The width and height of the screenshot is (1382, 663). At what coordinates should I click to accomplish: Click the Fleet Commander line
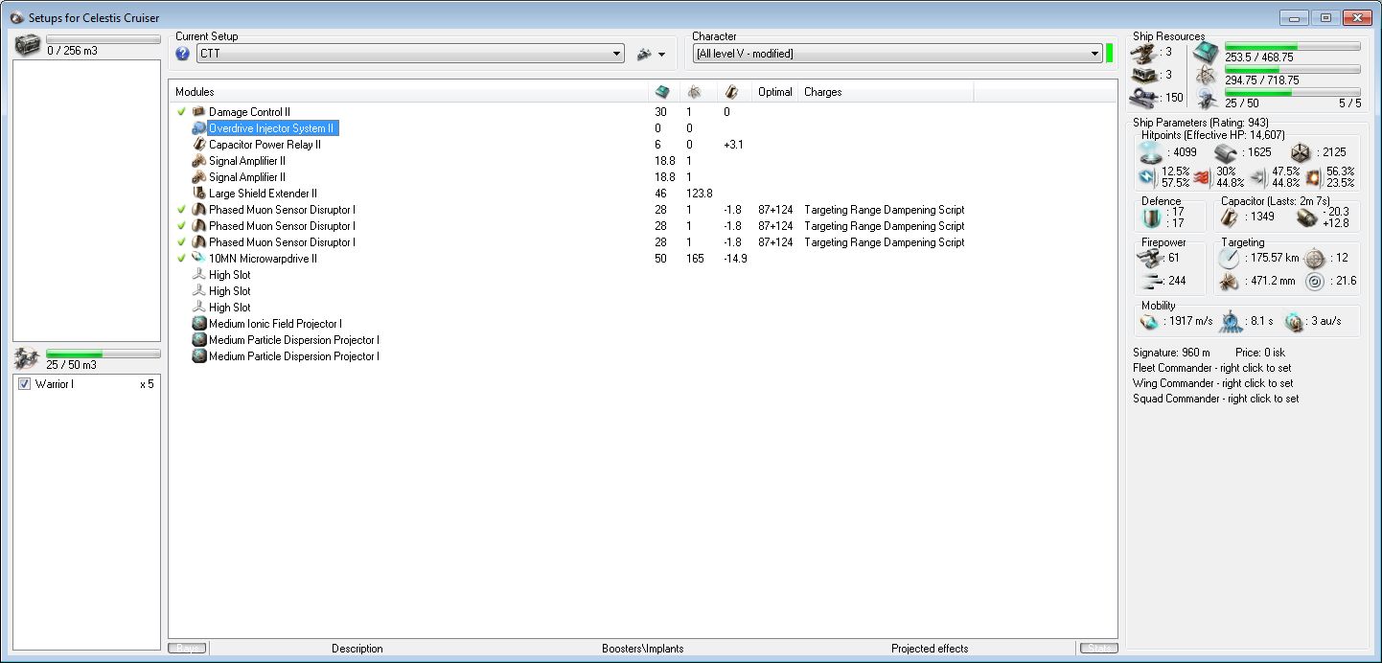(1212, 368)
